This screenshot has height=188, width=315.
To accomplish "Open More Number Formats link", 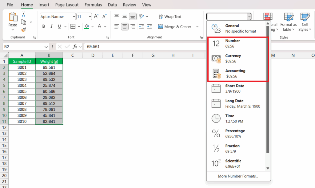I will (x=238, y=176).
